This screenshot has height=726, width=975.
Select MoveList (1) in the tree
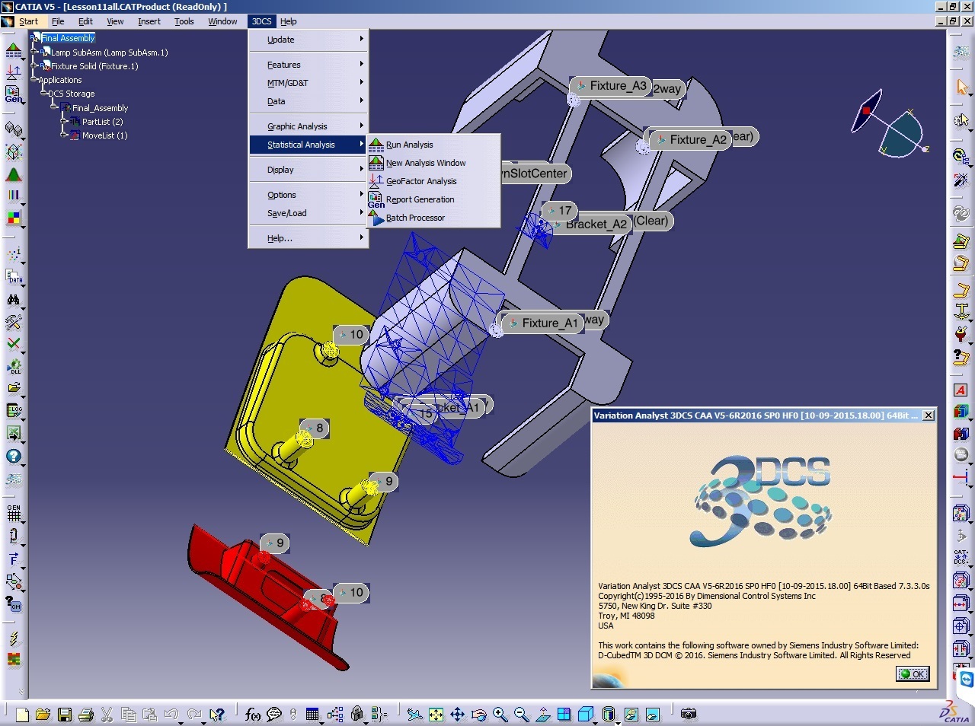tap(104, 135)
